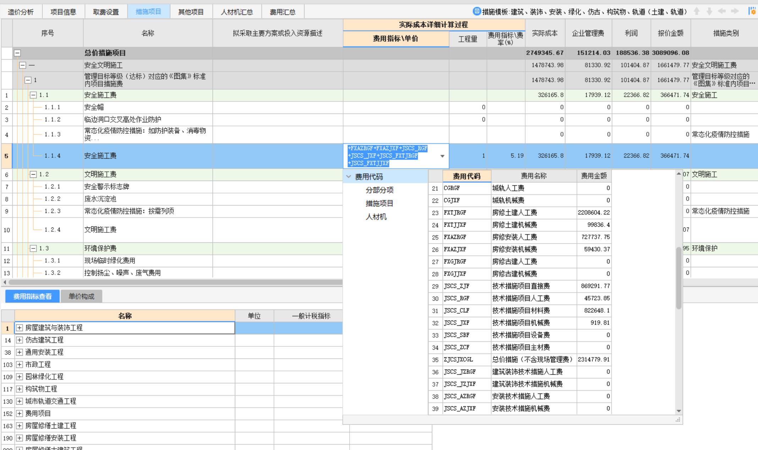Expand 房屋修缮土建工程 in indicator list
Viewport: 758px width, 450px height.
click(x=20, y=426)
